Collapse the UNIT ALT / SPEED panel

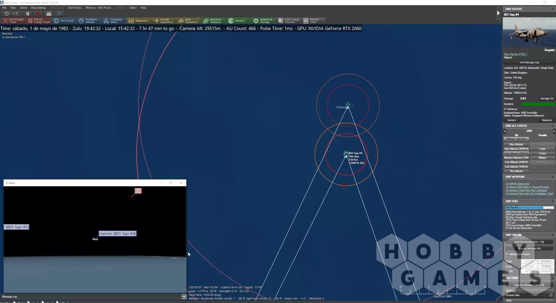click(x=552, y=126)
